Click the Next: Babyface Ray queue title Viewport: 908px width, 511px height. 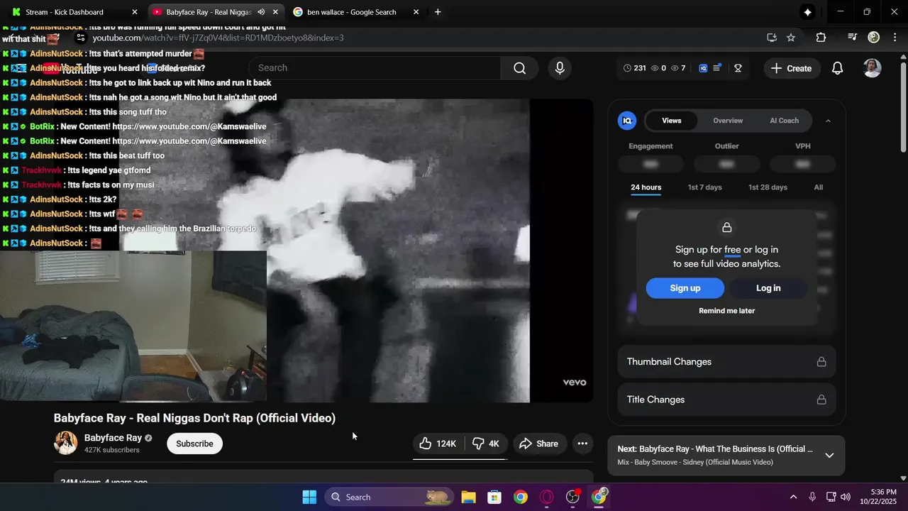[715, 449]
